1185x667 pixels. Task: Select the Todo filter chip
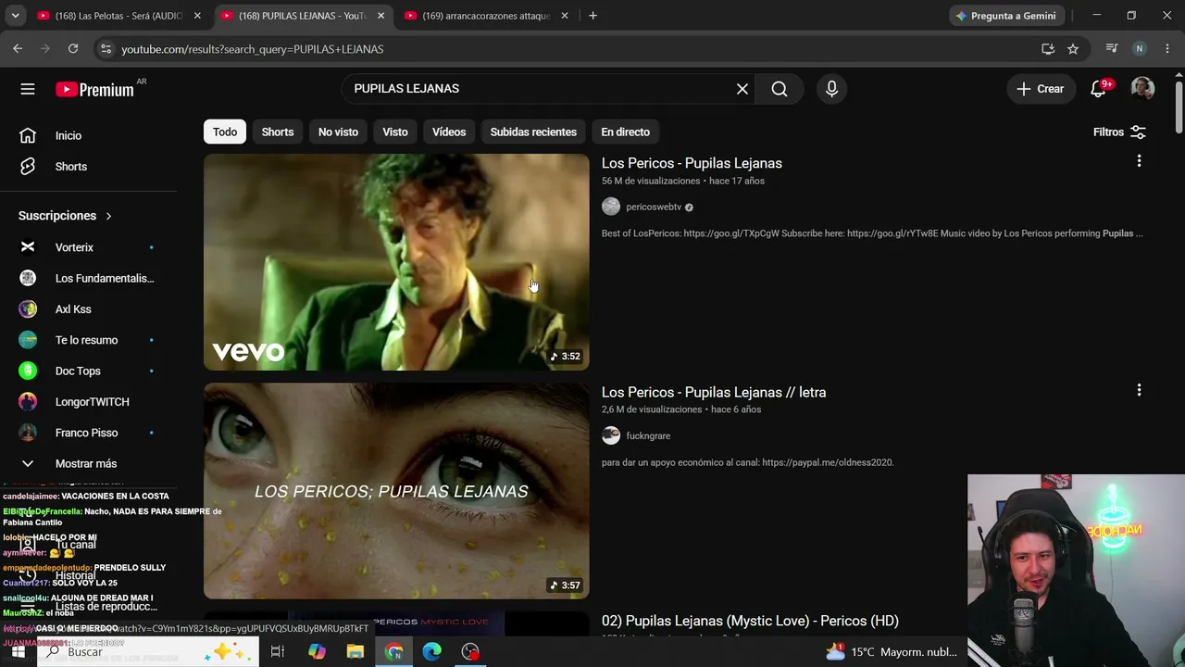pyautogui.click(x=225, y=132)
